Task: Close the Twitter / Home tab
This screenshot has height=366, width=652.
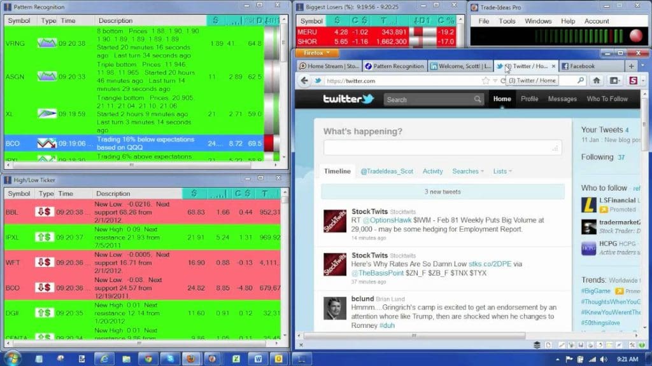Action: tap(553, 66)
